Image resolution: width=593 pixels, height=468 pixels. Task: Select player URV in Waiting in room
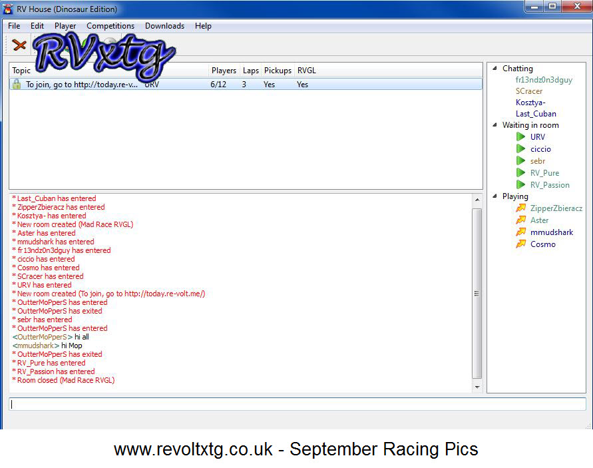click(x=537, y=137)
